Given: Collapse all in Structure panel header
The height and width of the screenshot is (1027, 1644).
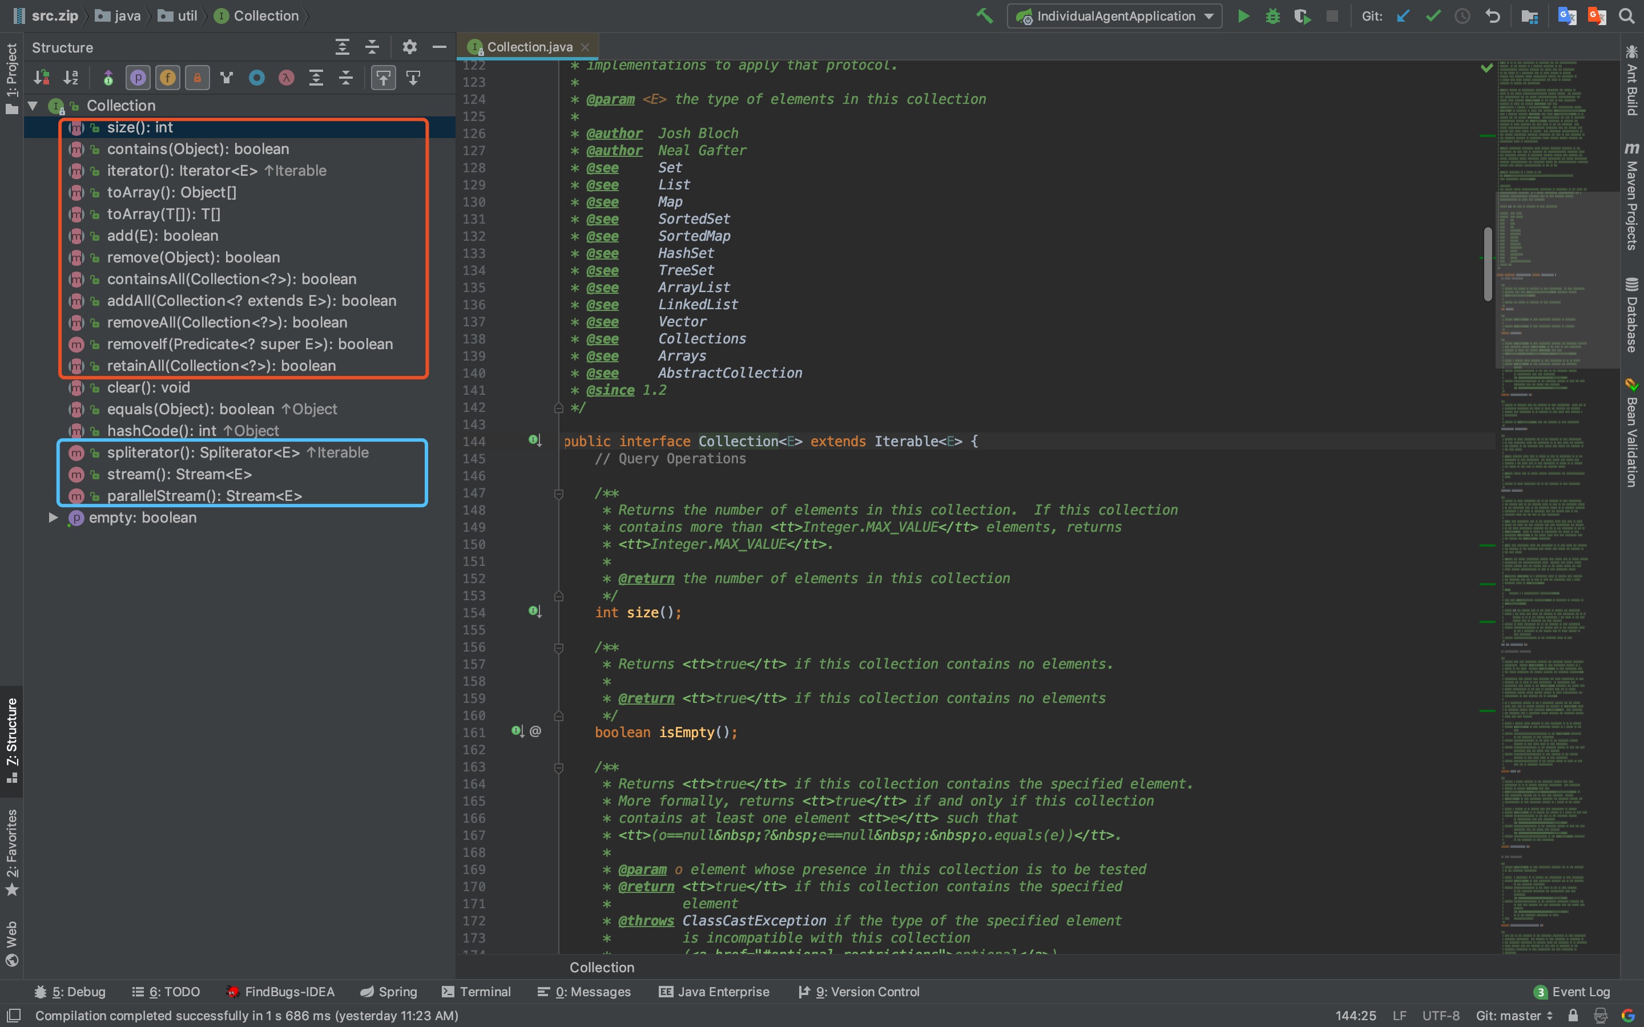Looking at the screenshot, I should (372, 47).
